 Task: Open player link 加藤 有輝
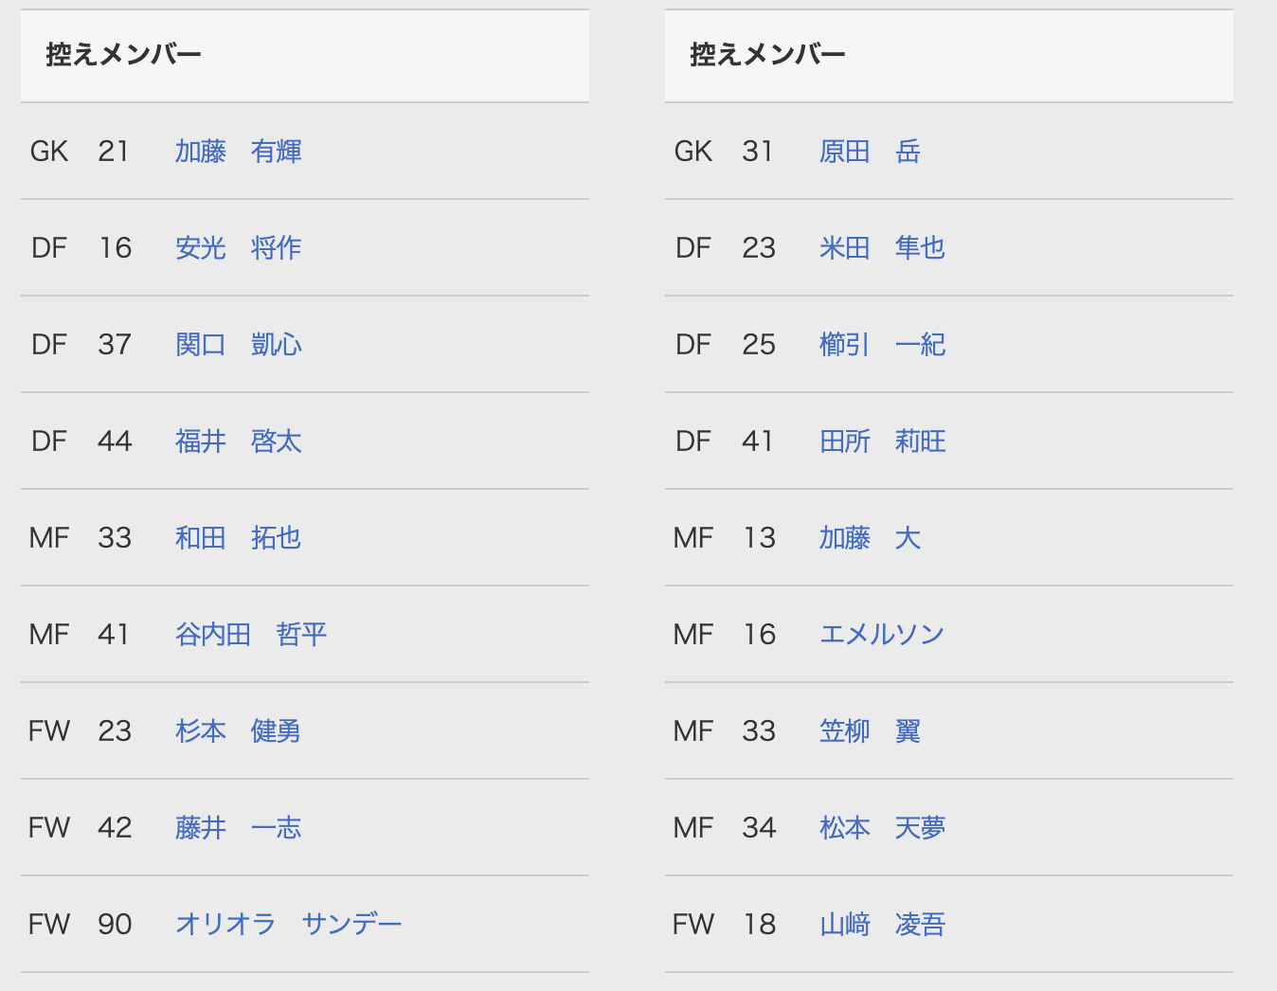tap(238, 152)
